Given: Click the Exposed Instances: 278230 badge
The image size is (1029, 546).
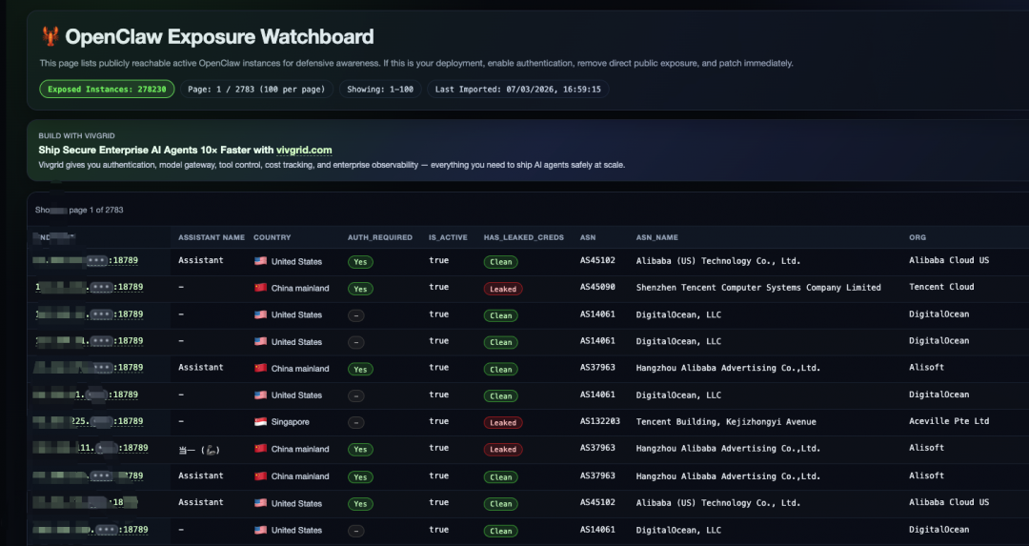Looking at the screenshot, I should [107, 89].
